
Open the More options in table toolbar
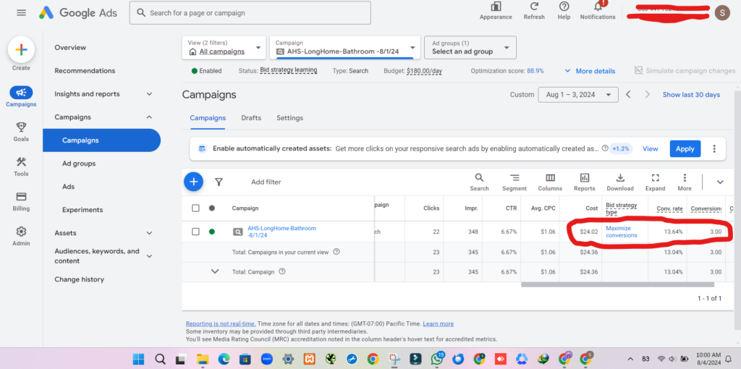[x=685, y=182]
